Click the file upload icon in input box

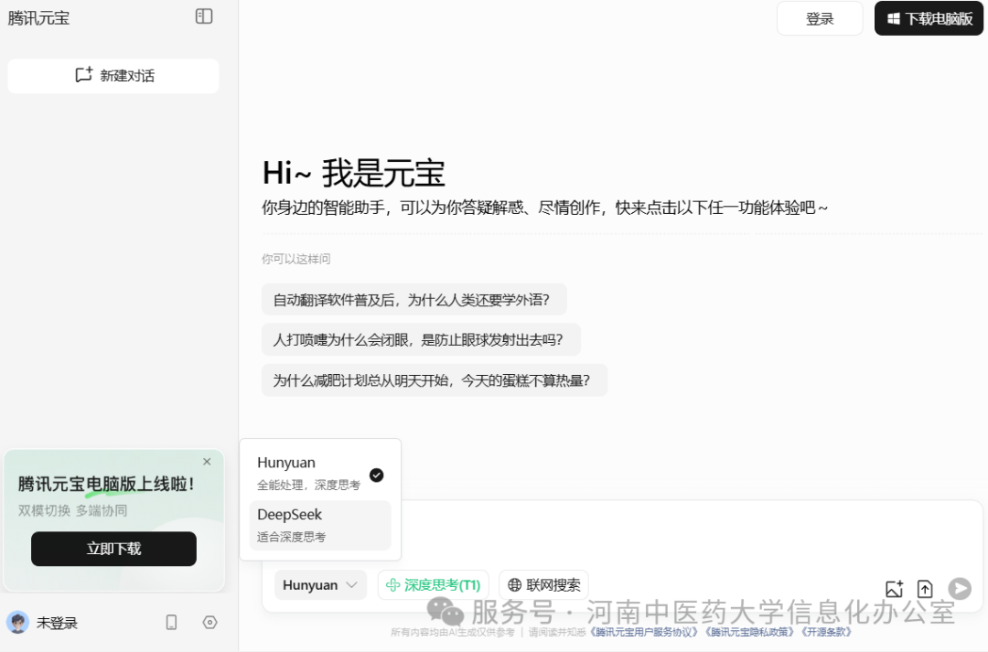(x=927, y=589)
